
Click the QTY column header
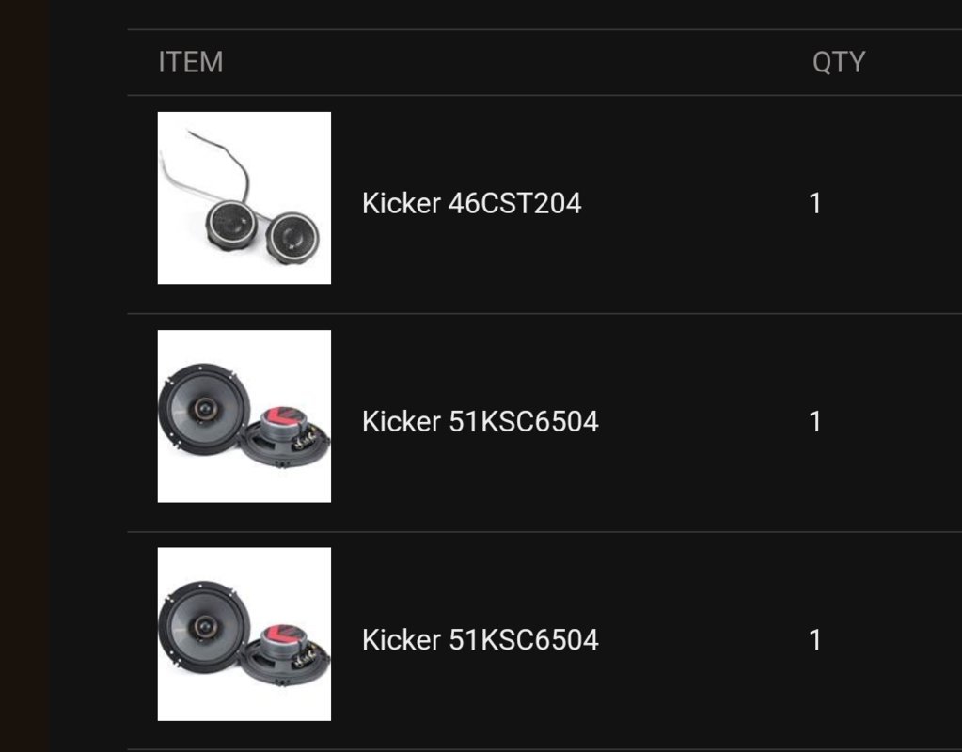(839, 63)
